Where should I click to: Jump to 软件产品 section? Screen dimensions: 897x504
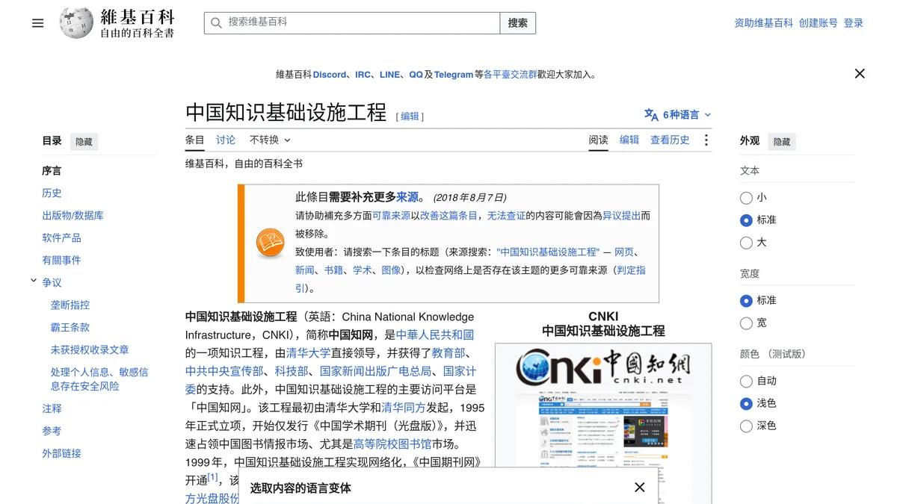click(61, 237)
